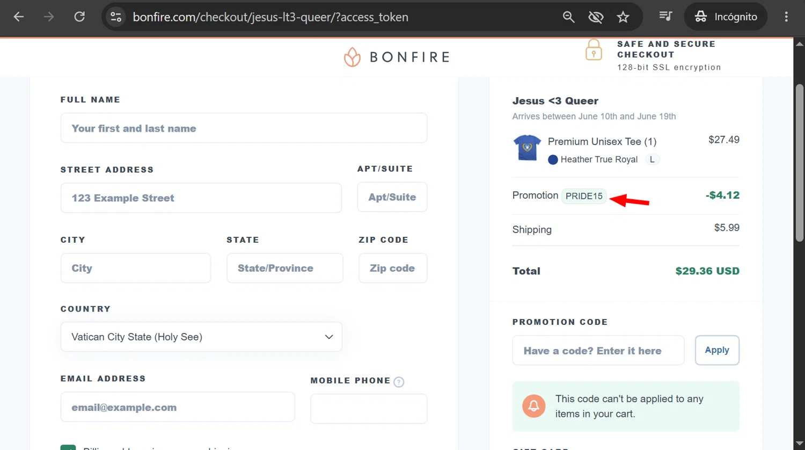The width and height of the screenshot is (805, 450).
Task: Click 'This code can't be applied' message
Action: (x=630, y=406)
